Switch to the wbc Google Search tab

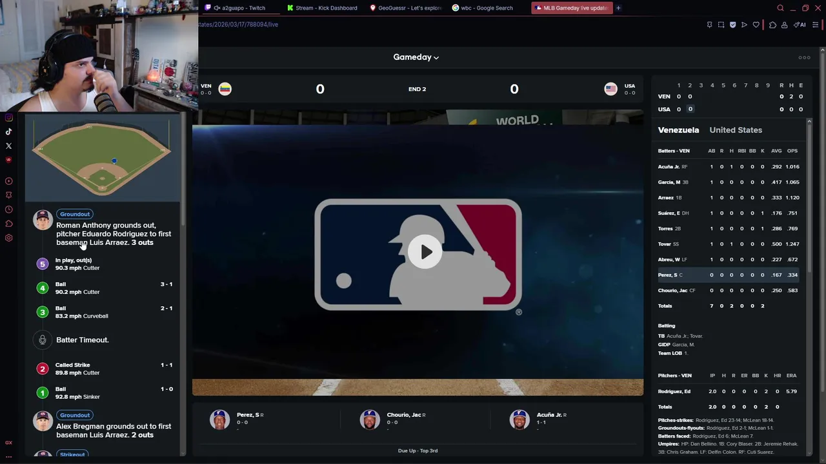(x=487, y=8)
